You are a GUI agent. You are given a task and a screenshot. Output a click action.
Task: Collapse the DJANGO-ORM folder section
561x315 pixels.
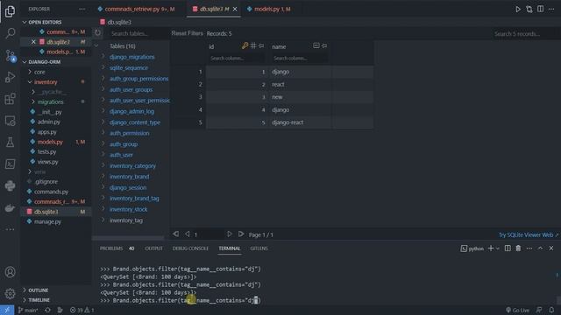point(25,62)
